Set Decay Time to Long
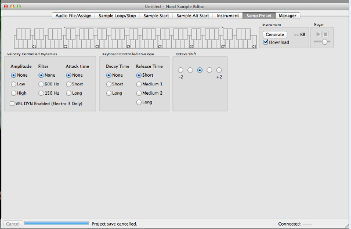Screen dimensions: 351x229 point(108,93)
